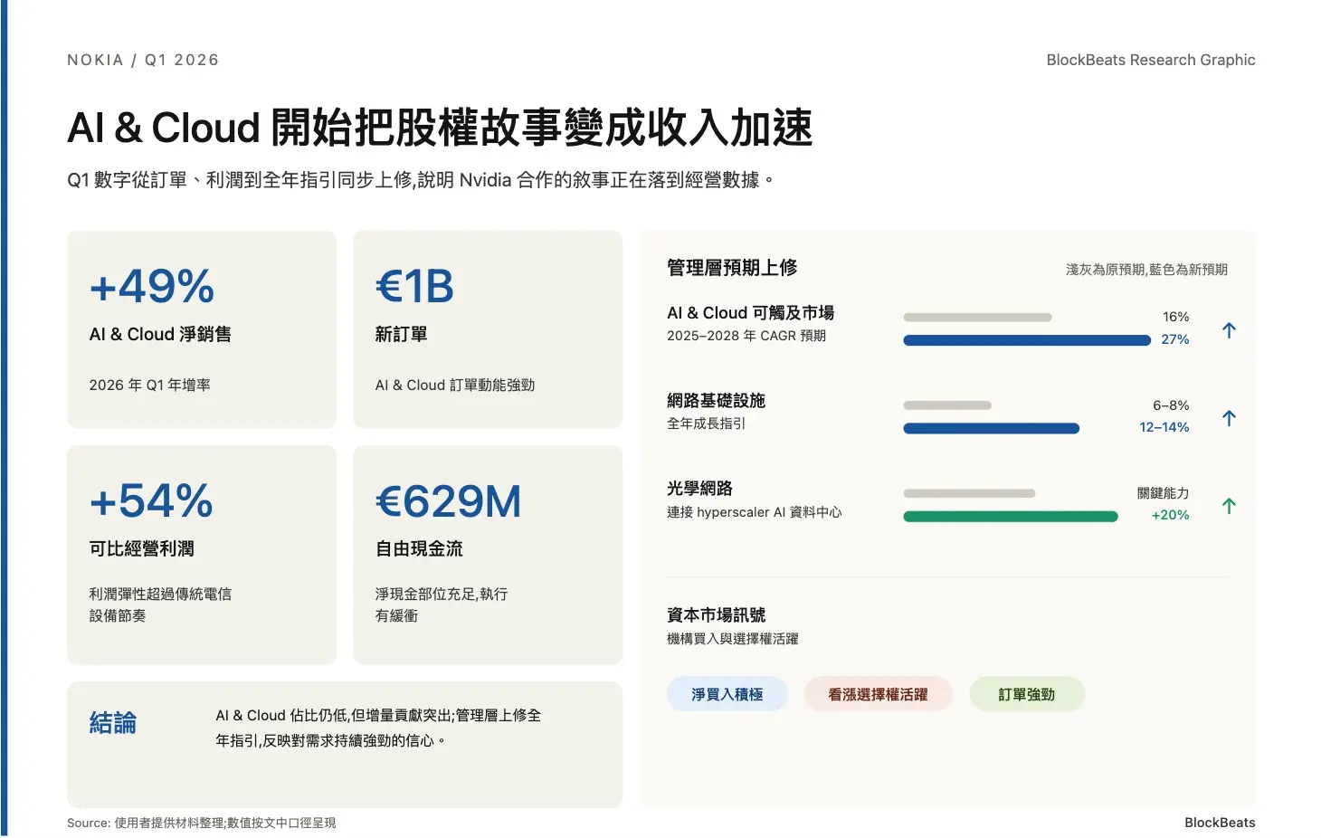The width and height of the screenshot is (1321, 838).
Task: Click the AI & Cloud 可觸及市場 label
Action: tap(750, 312)
